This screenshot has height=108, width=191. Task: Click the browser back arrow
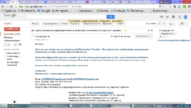[3, 7]
